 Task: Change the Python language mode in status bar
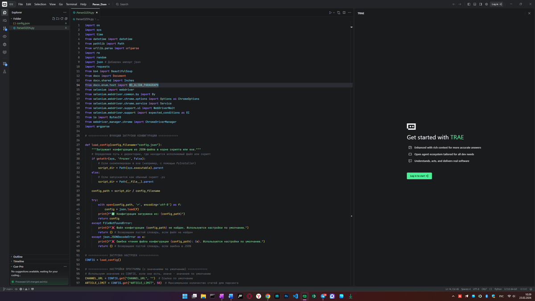click(x=498, y=289)
